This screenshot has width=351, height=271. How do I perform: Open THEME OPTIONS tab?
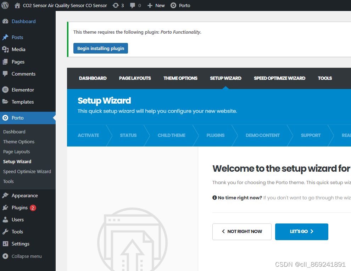click(180, 78)
